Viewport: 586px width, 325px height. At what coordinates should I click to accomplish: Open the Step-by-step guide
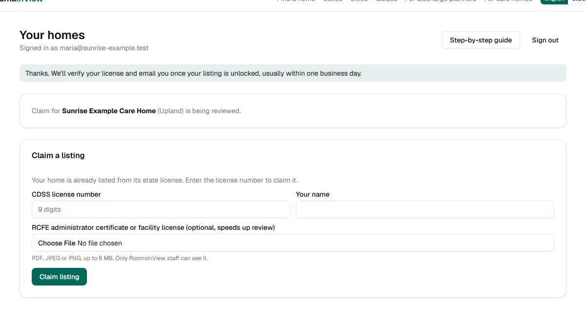(x=481, y=40)
